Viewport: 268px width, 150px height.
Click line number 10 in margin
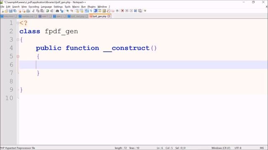[x=9, y=98]
